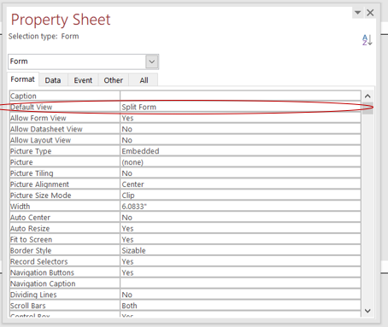Click the Picture Tiling value No
This screenshot has width=388, height=327.
click(240, 173)
